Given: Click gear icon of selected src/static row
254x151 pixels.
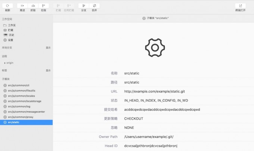Looking at the screenshot, I should (5, 122).
